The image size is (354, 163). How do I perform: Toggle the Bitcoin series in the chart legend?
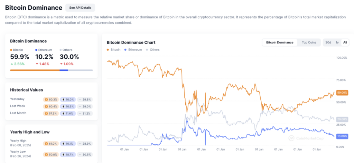click(x=114, y=50)
